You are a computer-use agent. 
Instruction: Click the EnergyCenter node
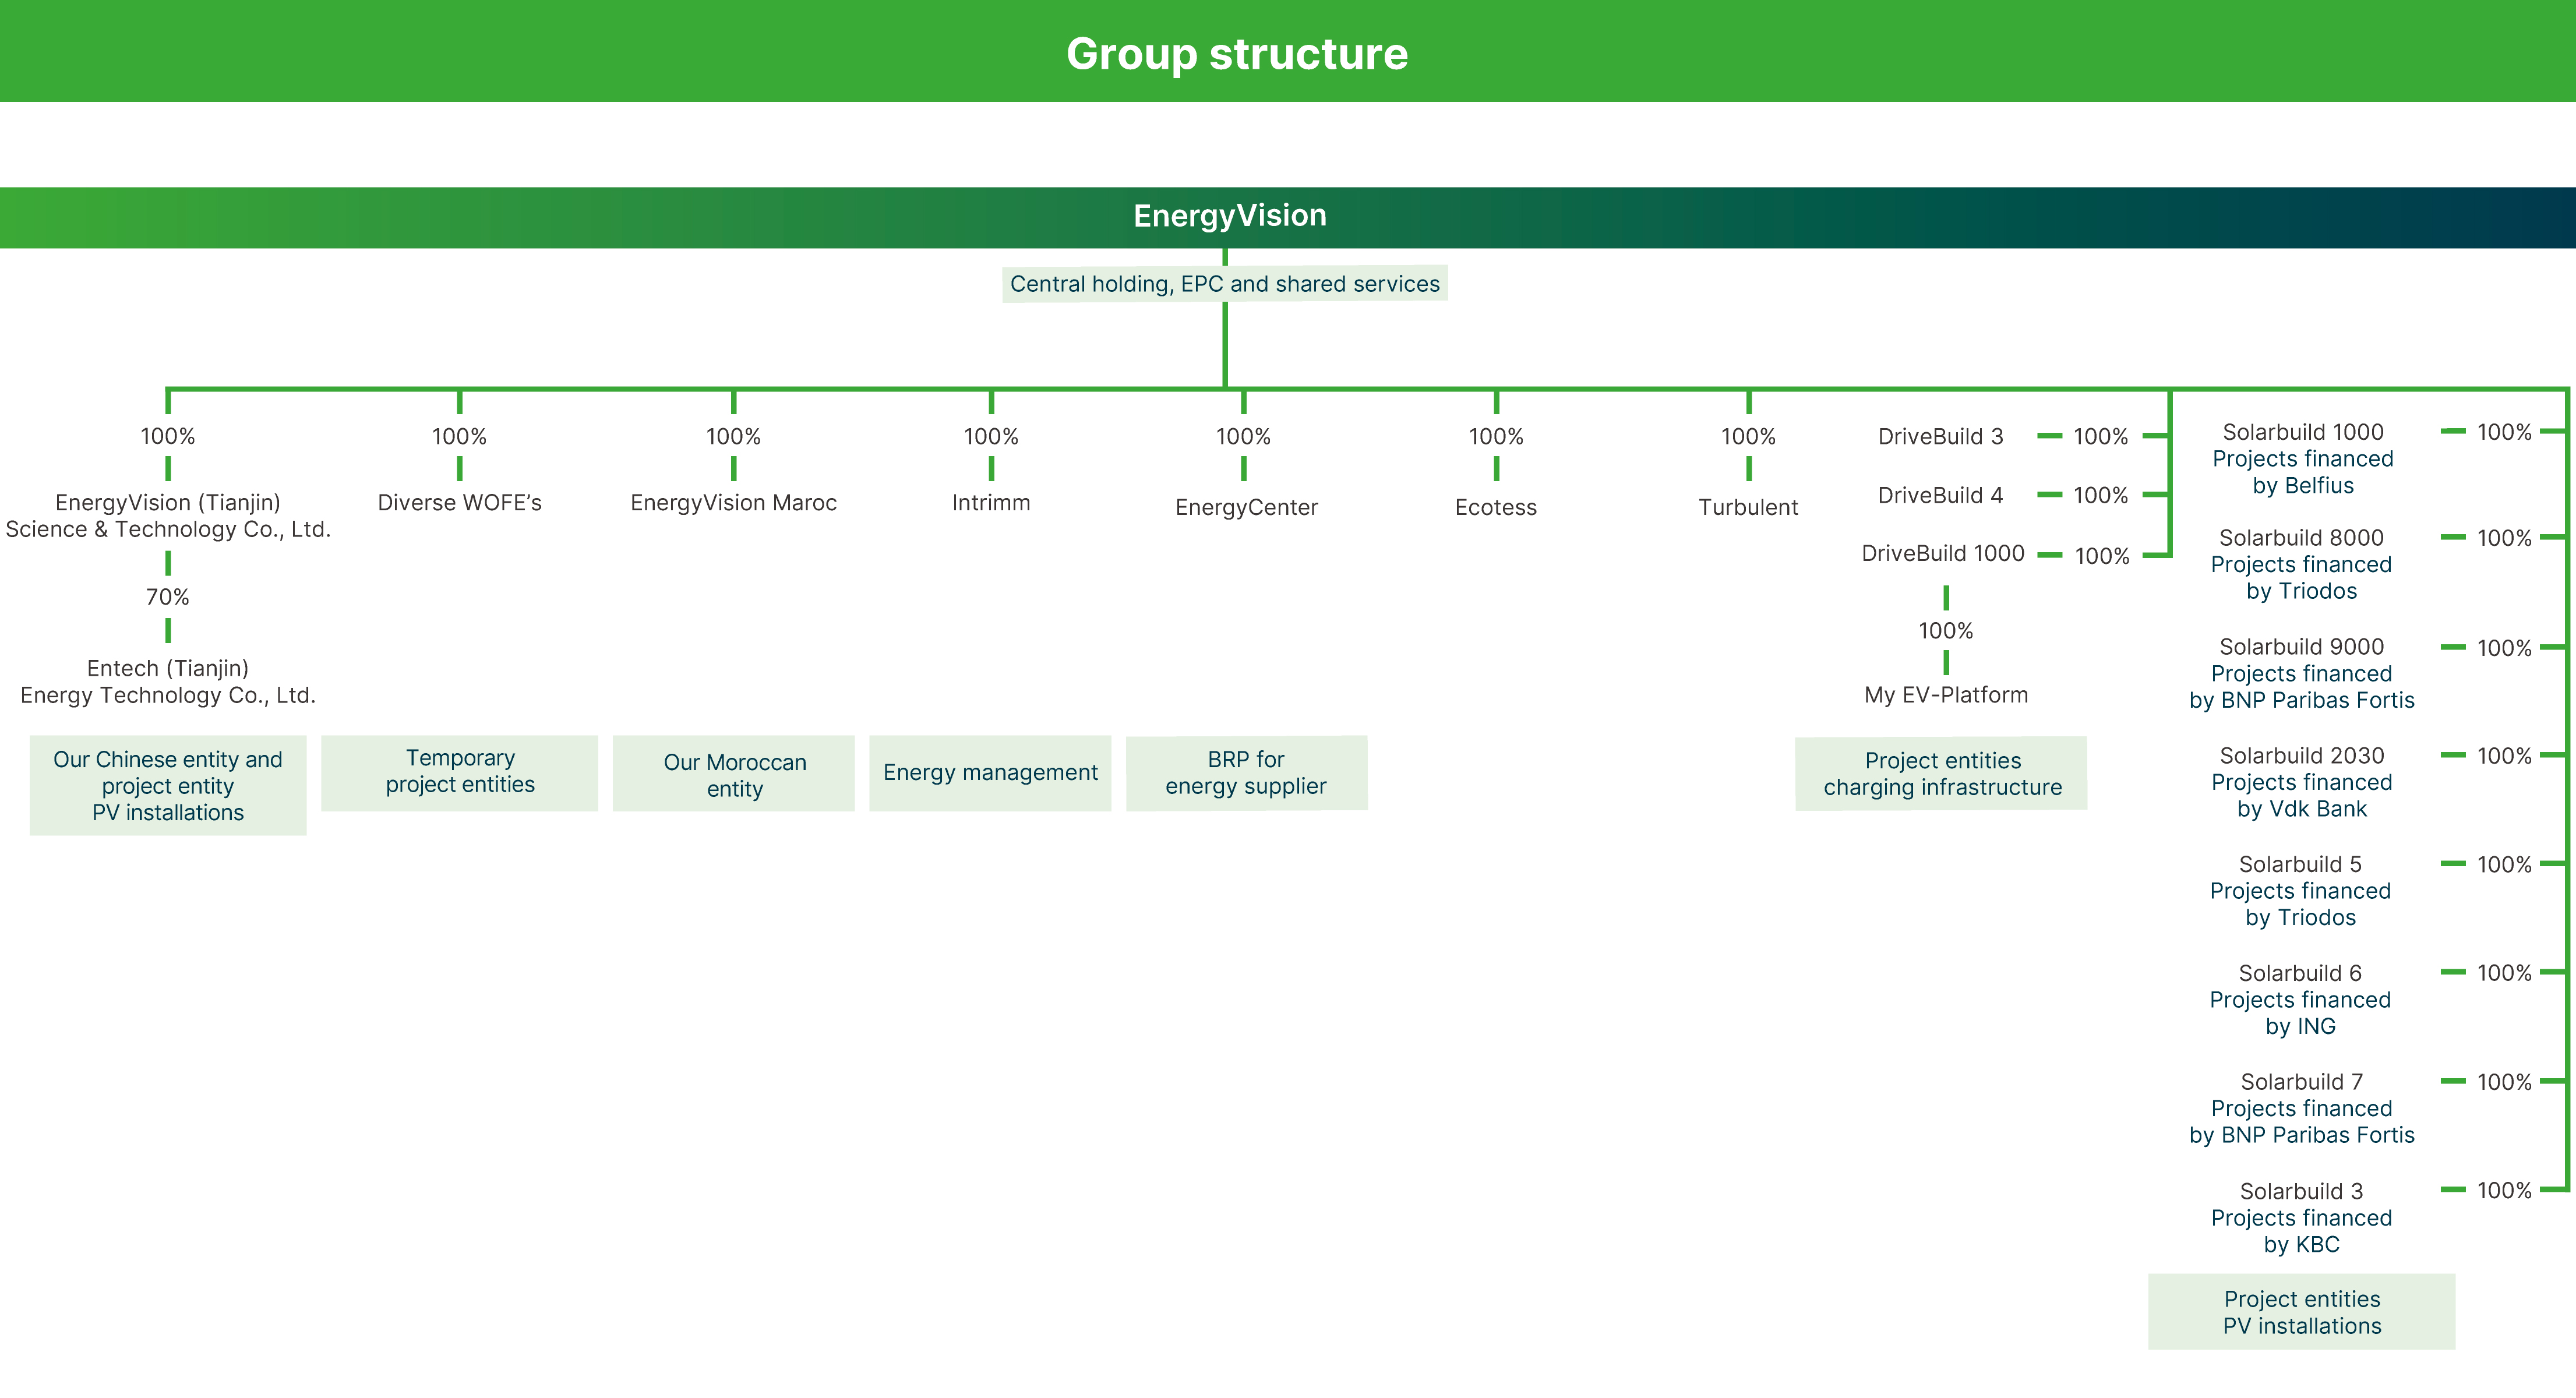coord(1246,507)
